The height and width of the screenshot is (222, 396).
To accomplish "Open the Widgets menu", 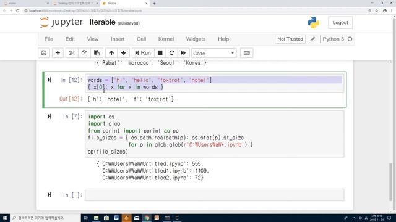I will click(x=196, y=39).
